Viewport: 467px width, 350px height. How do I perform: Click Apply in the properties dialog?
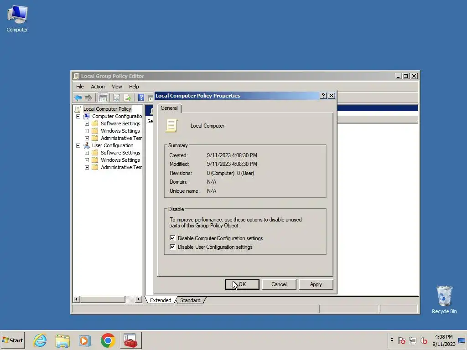316,284
